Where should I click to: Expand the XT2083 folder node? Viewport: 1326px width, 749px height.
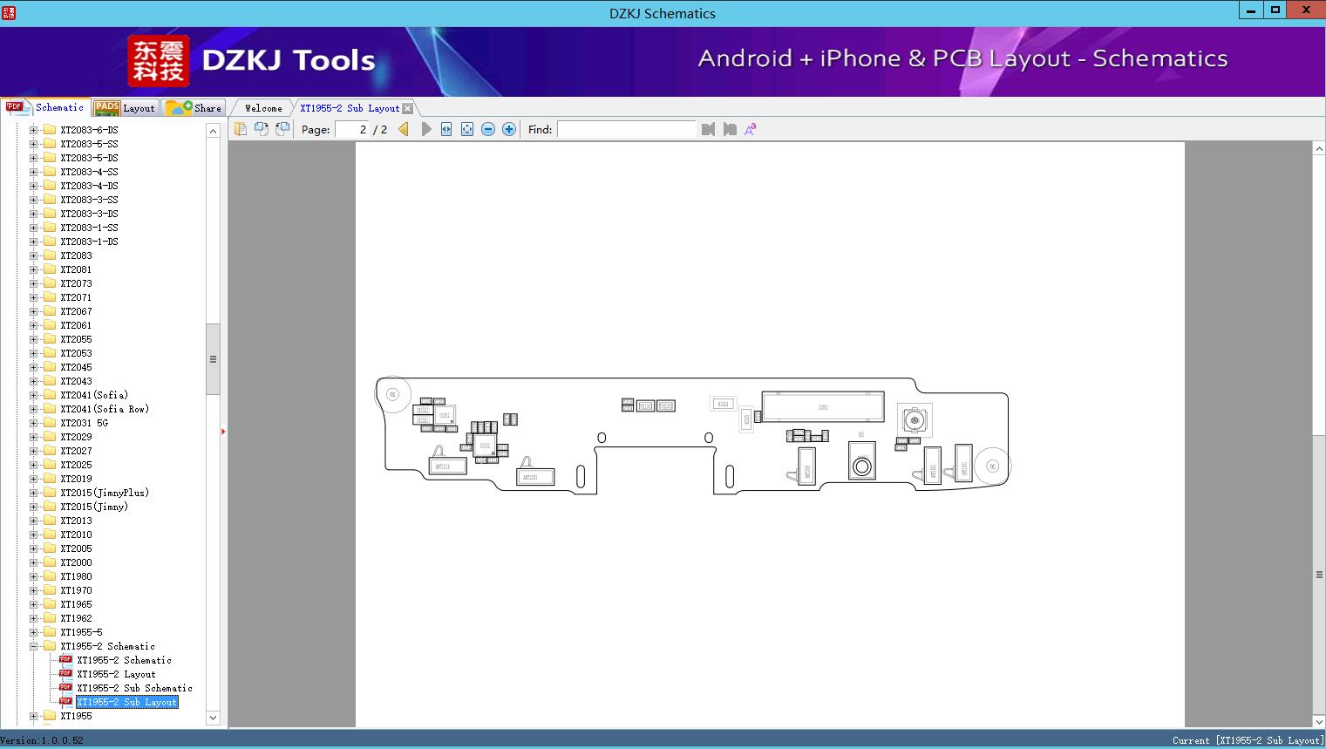pos(34,255)
